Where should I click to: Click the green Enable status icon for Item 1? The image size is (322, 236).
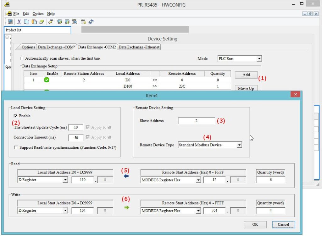tap(46, 80)
